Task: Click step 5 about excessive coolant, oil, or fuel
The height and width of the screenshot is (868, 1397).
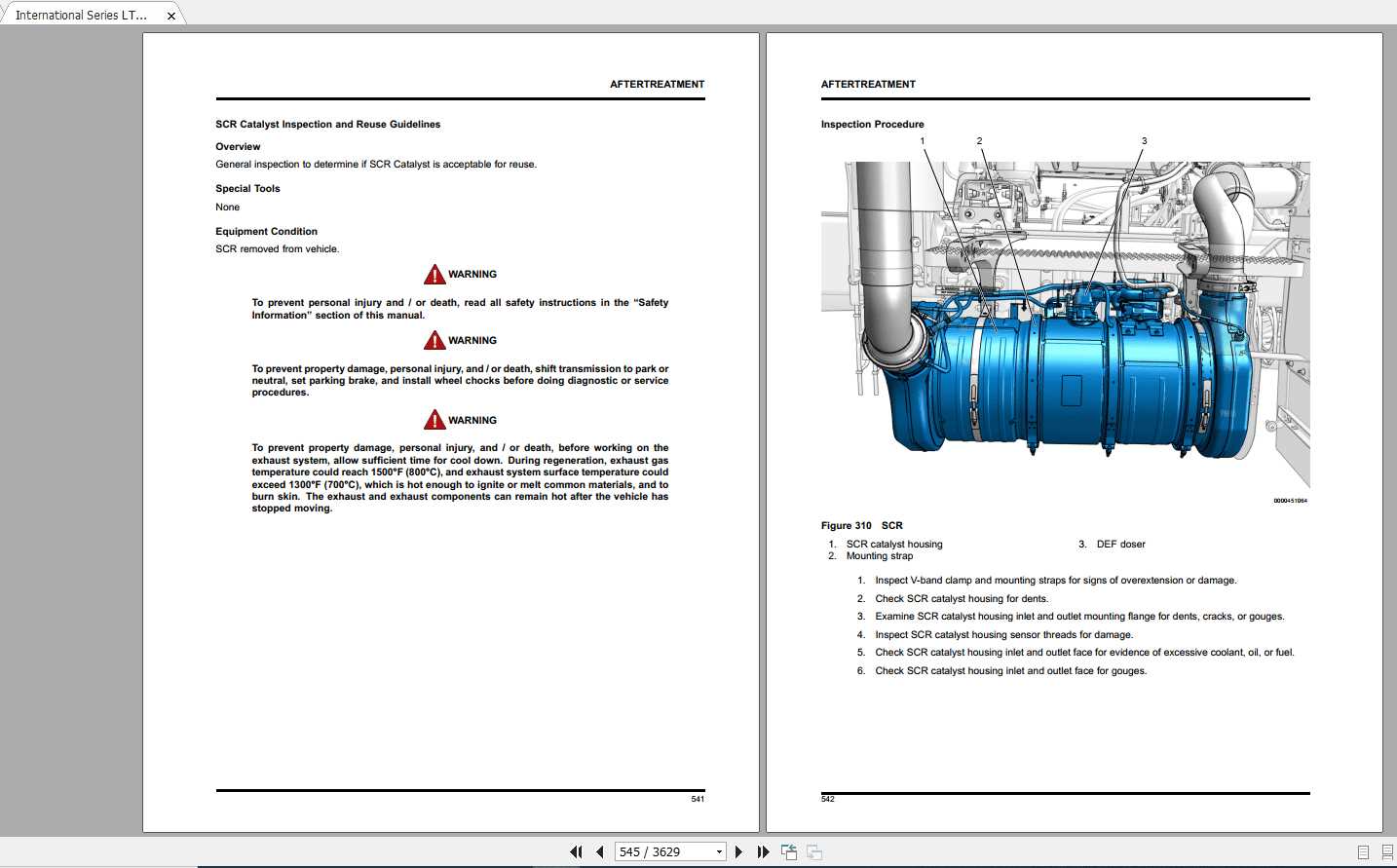Action: pyautogui.click(x=1084, y=653)
